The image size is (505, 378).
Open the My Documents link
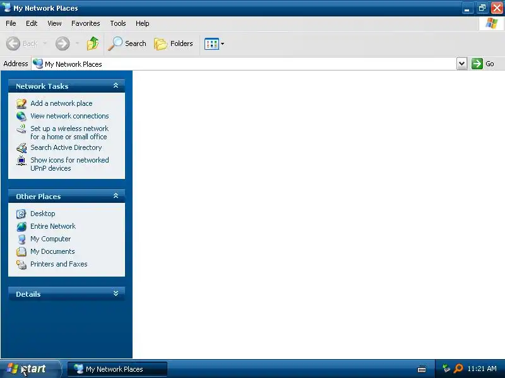[x=52, y=251]
